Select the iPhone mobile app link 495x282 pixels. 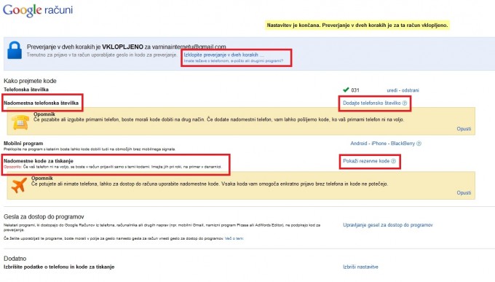point(379,144)
